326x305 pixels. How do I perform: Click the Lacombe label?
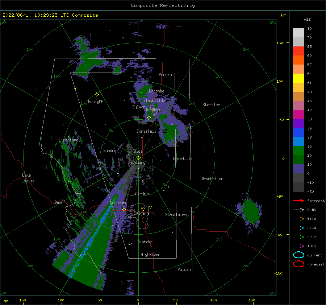pos(156,91)
